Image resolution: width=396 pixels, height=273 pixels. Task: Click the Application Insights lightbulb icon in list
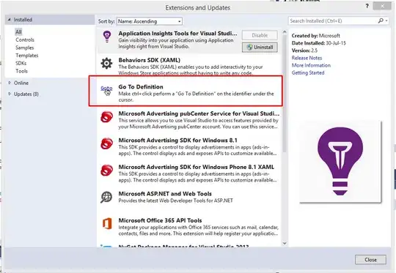107,37
